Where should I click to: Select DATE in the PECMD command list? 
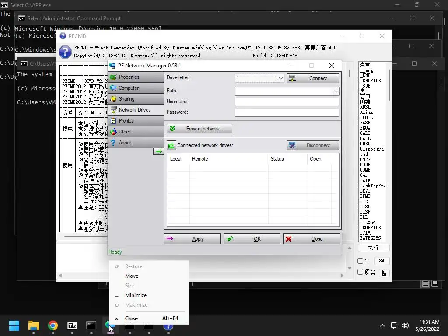click(x=365, y=181)
